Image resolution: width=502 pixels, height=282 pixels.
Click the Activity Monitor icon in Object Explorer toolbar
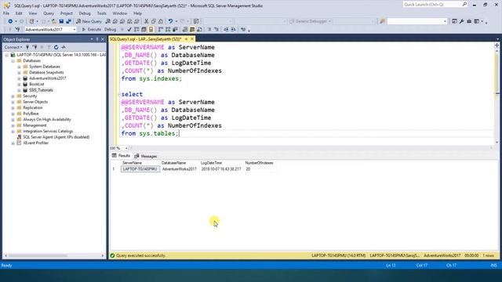point(64,47)
